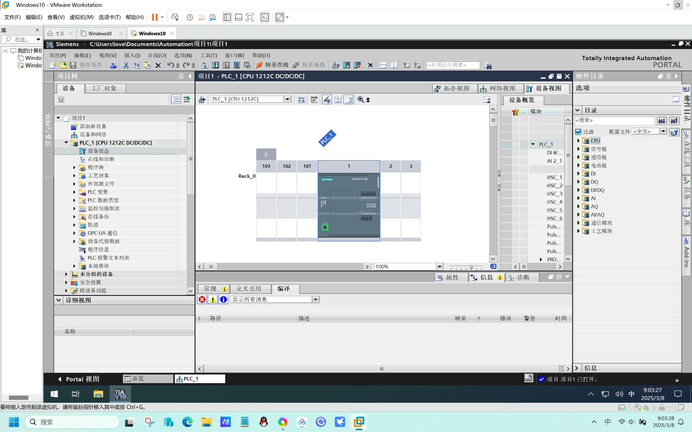Expand the 程序块 tree node
This screenshot has width=692, height=432.
click(x=74, y=167)
